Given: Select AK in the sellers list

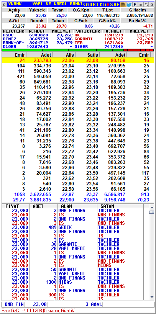Looking at the screenshot, I should [x=77, y=35].
